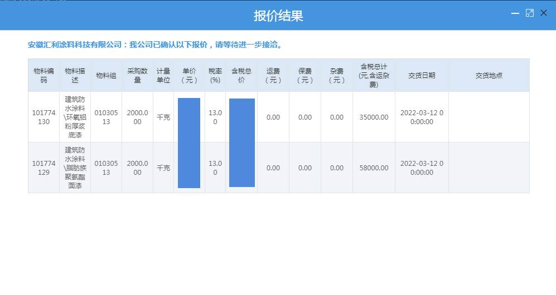This screenshot has height=295, width=556.
Task: Click the 报价结果 title bar text
Action: click(x=278, y=16)
